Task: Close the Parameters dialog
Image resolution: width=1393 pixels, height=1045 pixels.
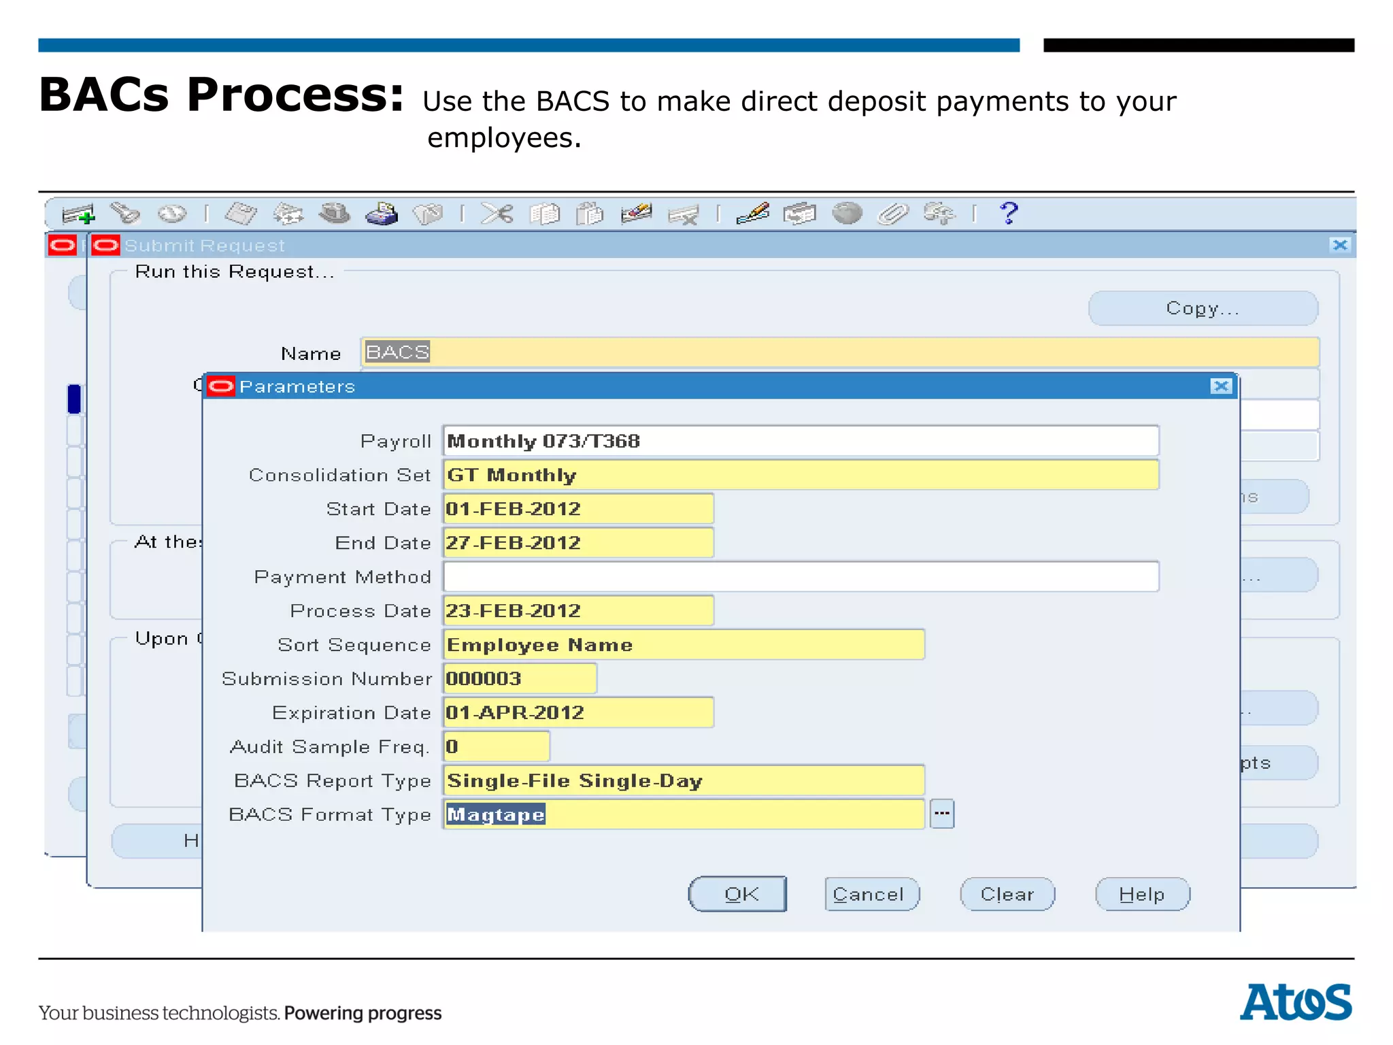Action: pos(1222,386)
